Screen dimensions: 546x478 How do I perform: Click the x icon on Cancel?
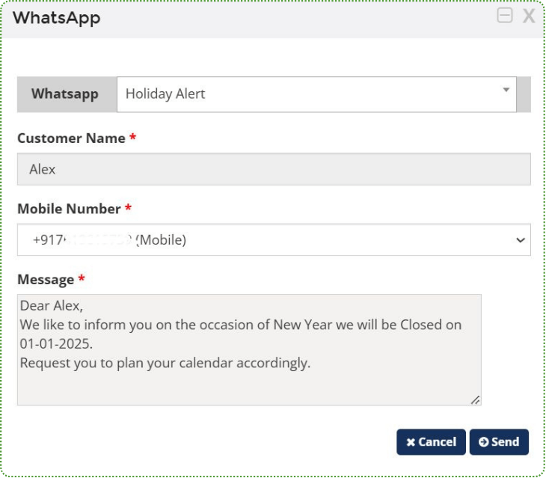point(411,442)
